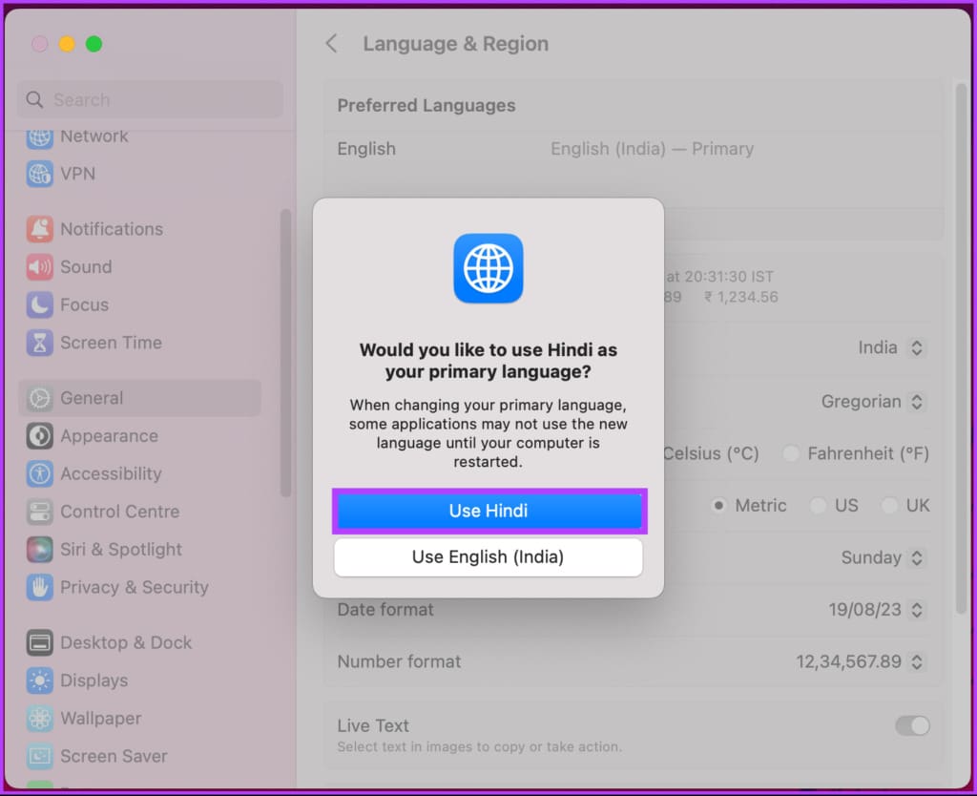Click the Screen Time hourglass icon
Image resolution: width=977 pixels, height=796 pixels.
(40, 343)
